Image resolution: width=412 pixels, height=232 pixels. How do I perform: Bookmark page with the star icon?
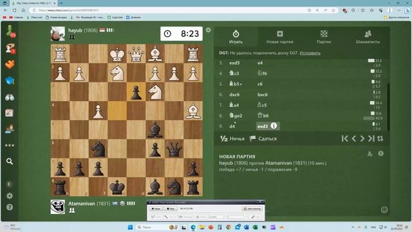click(x=333, y=10)
